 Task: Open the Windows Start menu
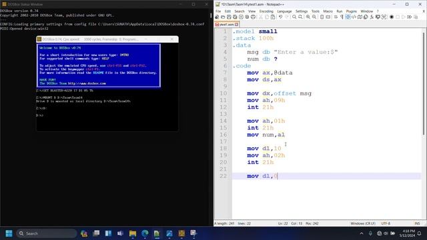(9, 233)
